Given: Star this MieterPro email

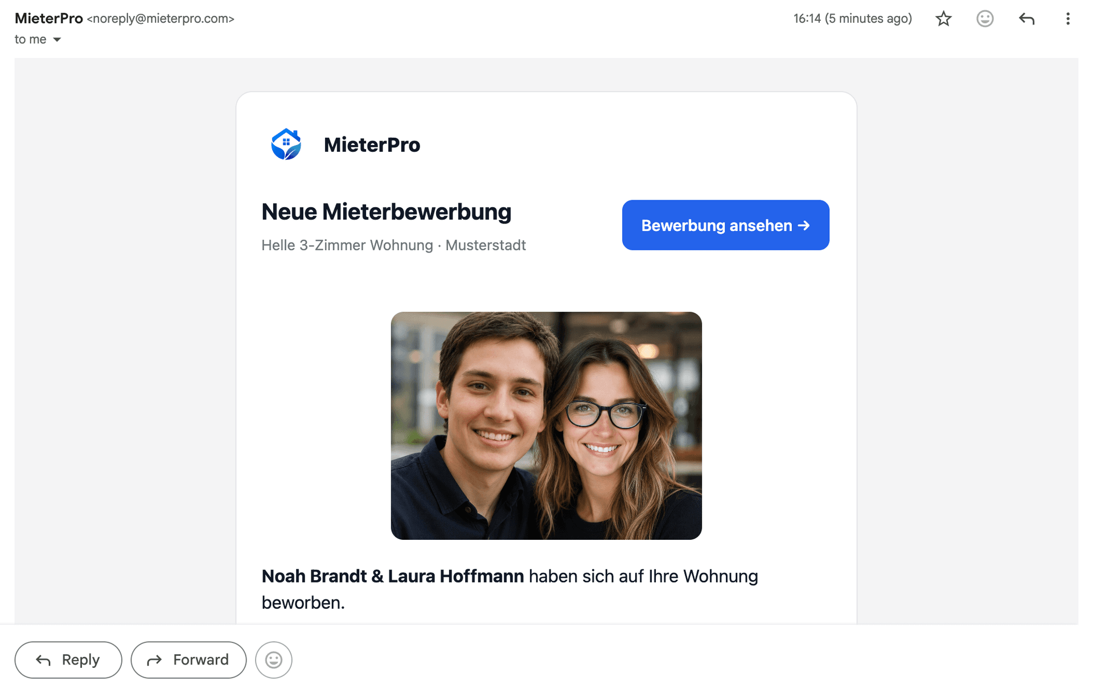Looking at the screenshot, I should pyautogui.click(x=943, y=19).
